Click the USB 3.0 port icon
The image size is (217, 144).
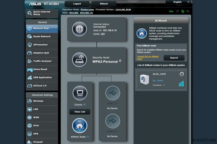pos(113,93)
